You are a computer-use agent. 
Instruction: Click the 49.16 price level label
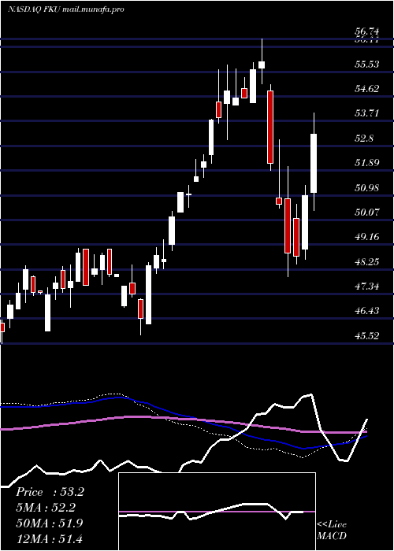pyautogui.click(x=367, y=237)
